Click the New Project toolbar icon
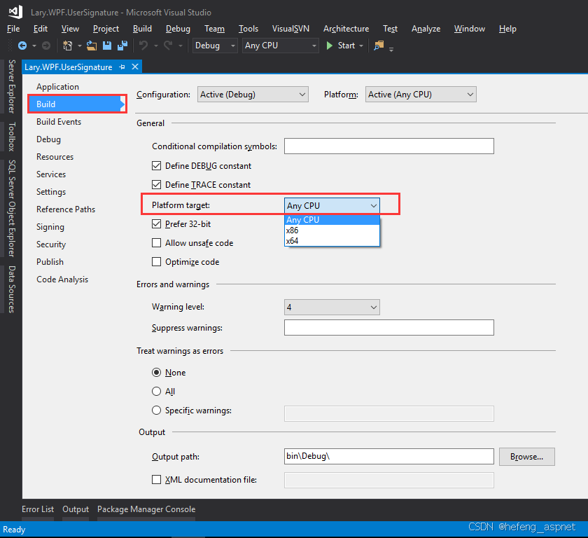The height and width of the screenshot is (538, 588). coord(67,46)
